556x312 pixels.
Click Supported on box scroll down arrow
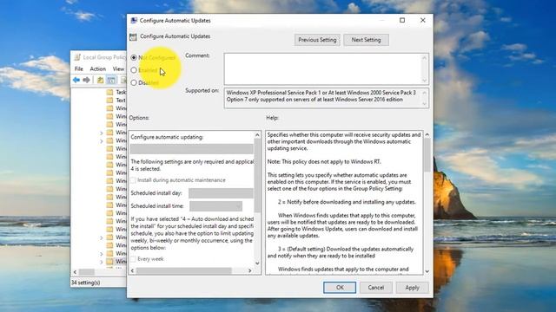coord(424,104)
